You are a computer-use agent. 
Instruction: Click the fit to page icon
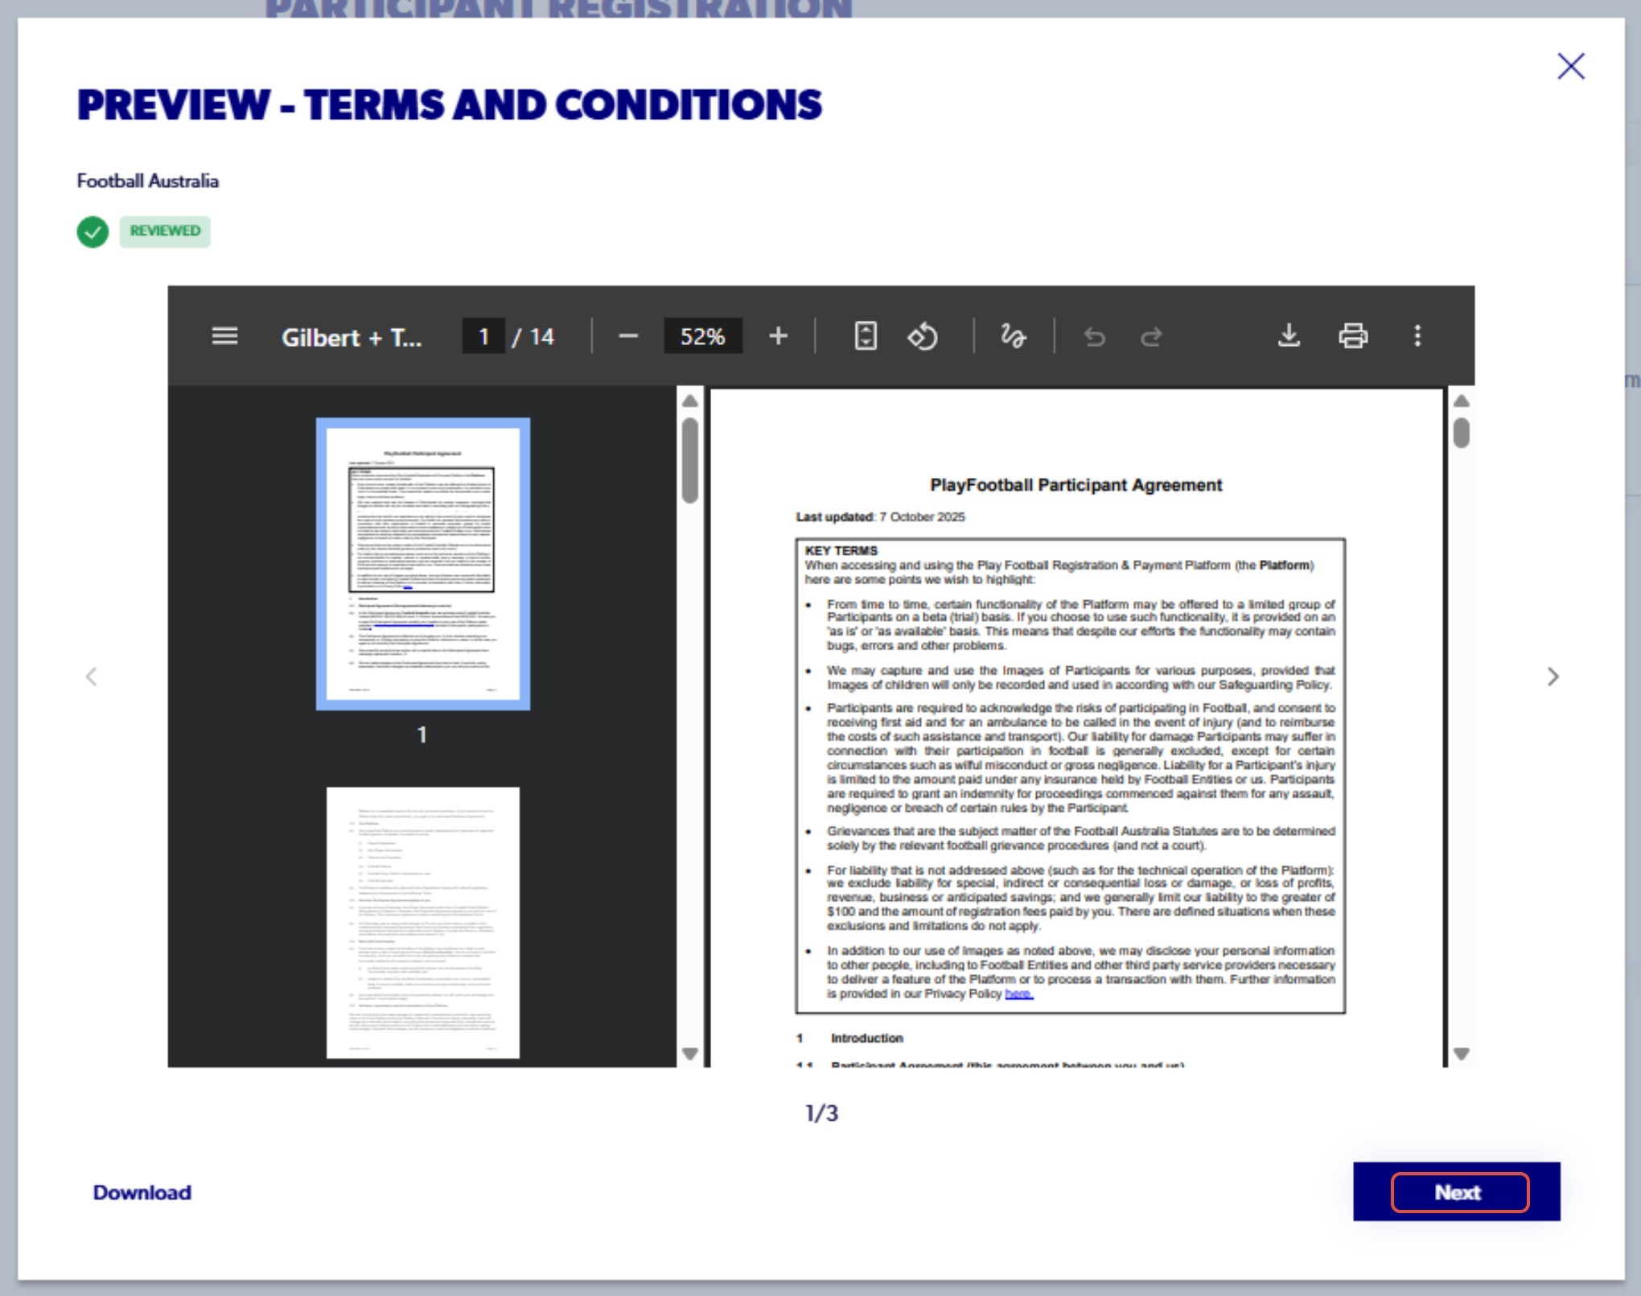pyautogui.click(x=866, y=336)
